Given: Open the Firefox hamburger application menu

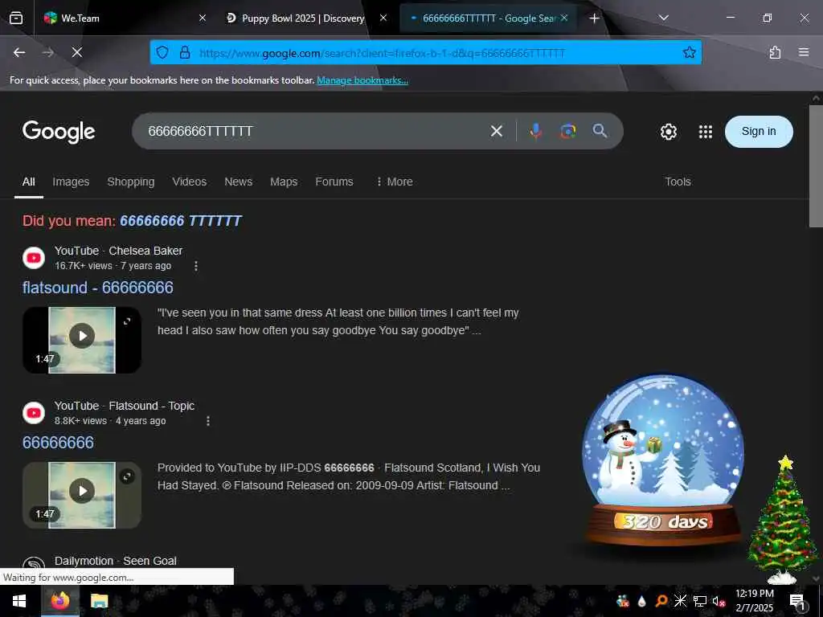Looking at the screenshot, I should [x=804, y=52].
